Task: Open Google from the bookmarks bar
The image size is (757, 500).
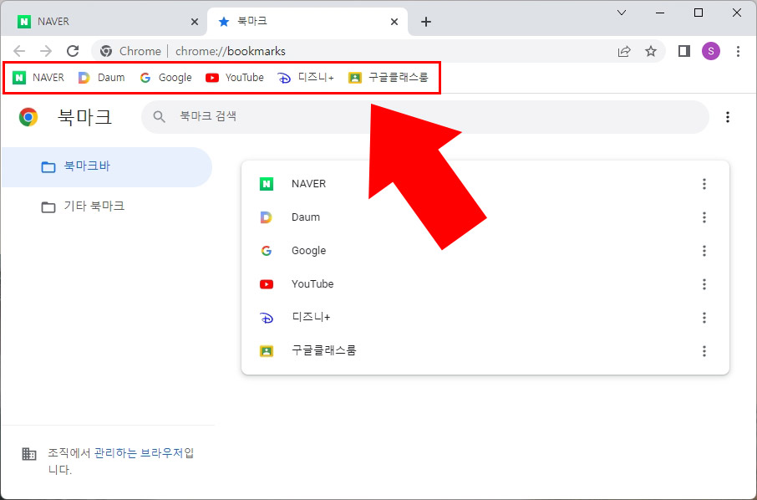Action: pyautogui.click(x=165, y=77)
